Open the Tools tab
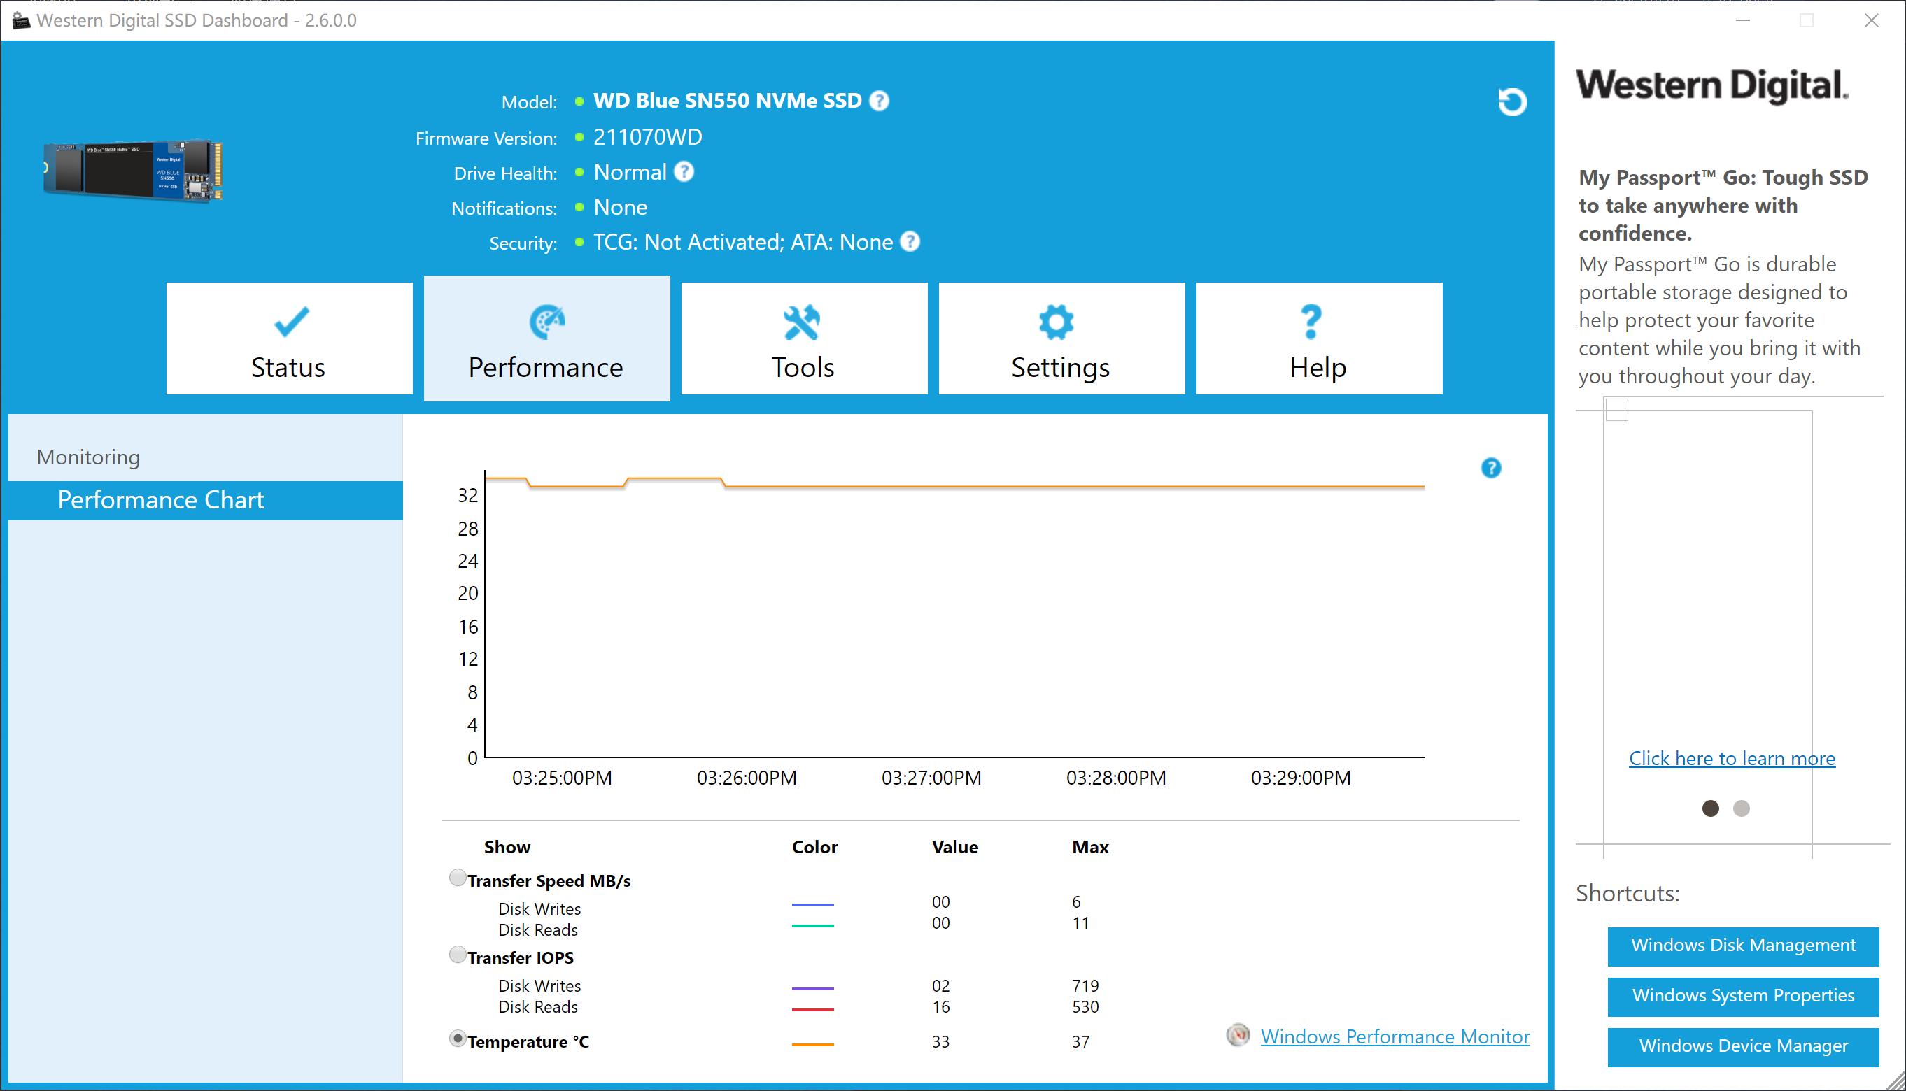 point(803,338)
